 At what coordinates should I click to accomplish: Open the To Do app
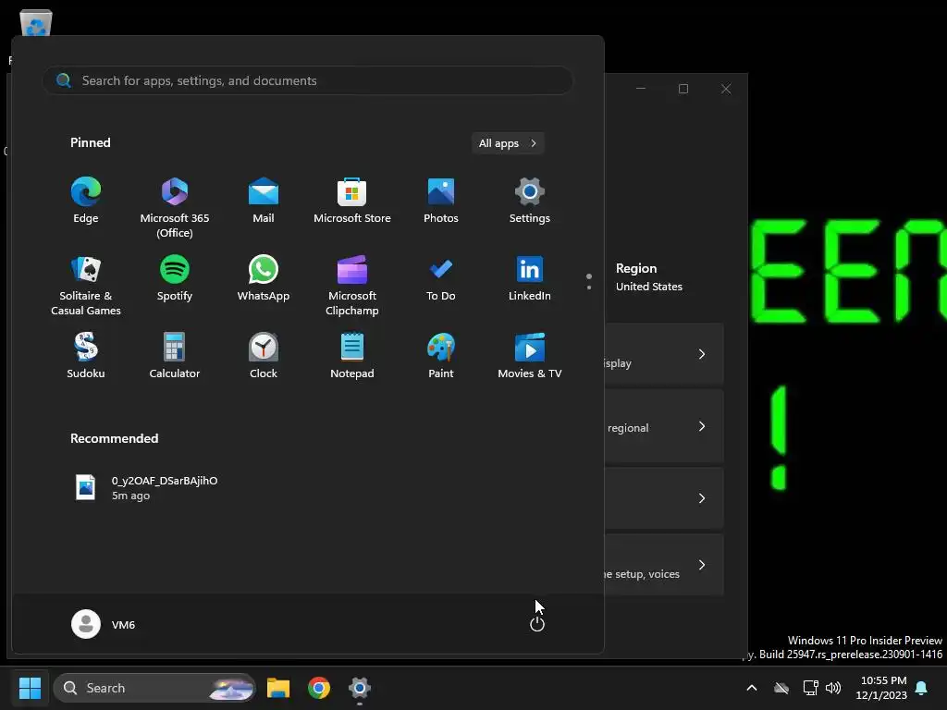pyautogui.click(x=441, y=278)
